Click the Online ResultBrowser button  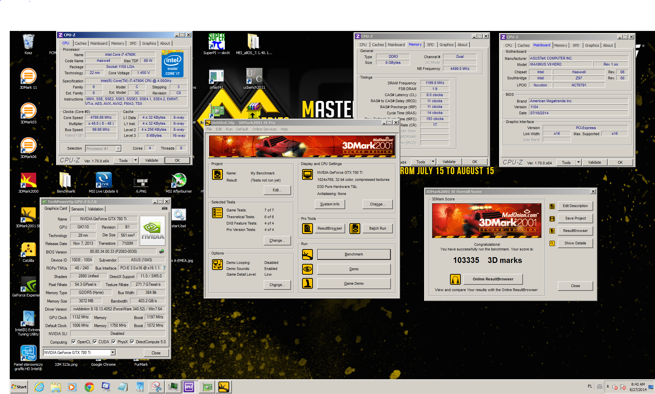click(493, 279)
